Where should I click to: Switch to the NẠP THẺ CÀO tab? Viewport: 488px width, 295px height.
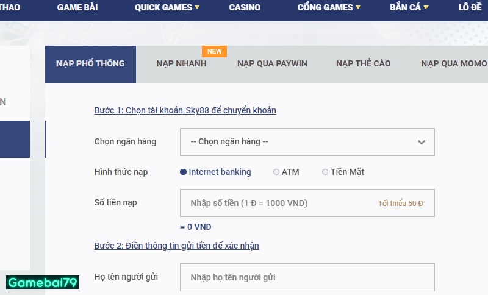[x=363, y=64]
